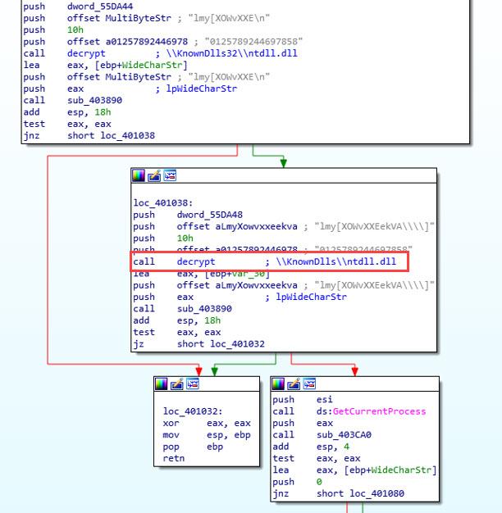Click 'jnz short loc_401080' instruction
Viewport: 502px width, 513px height.
[338, 493]
